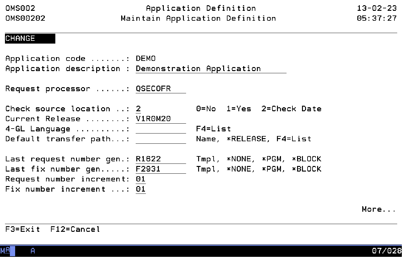Focus the empty 4-GL Language field
The height and width of the screenshot is (259, 404).
pos(161,129)
